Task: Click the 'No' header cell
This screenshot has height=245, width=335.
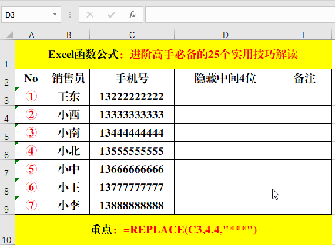Action: point(31,78)
